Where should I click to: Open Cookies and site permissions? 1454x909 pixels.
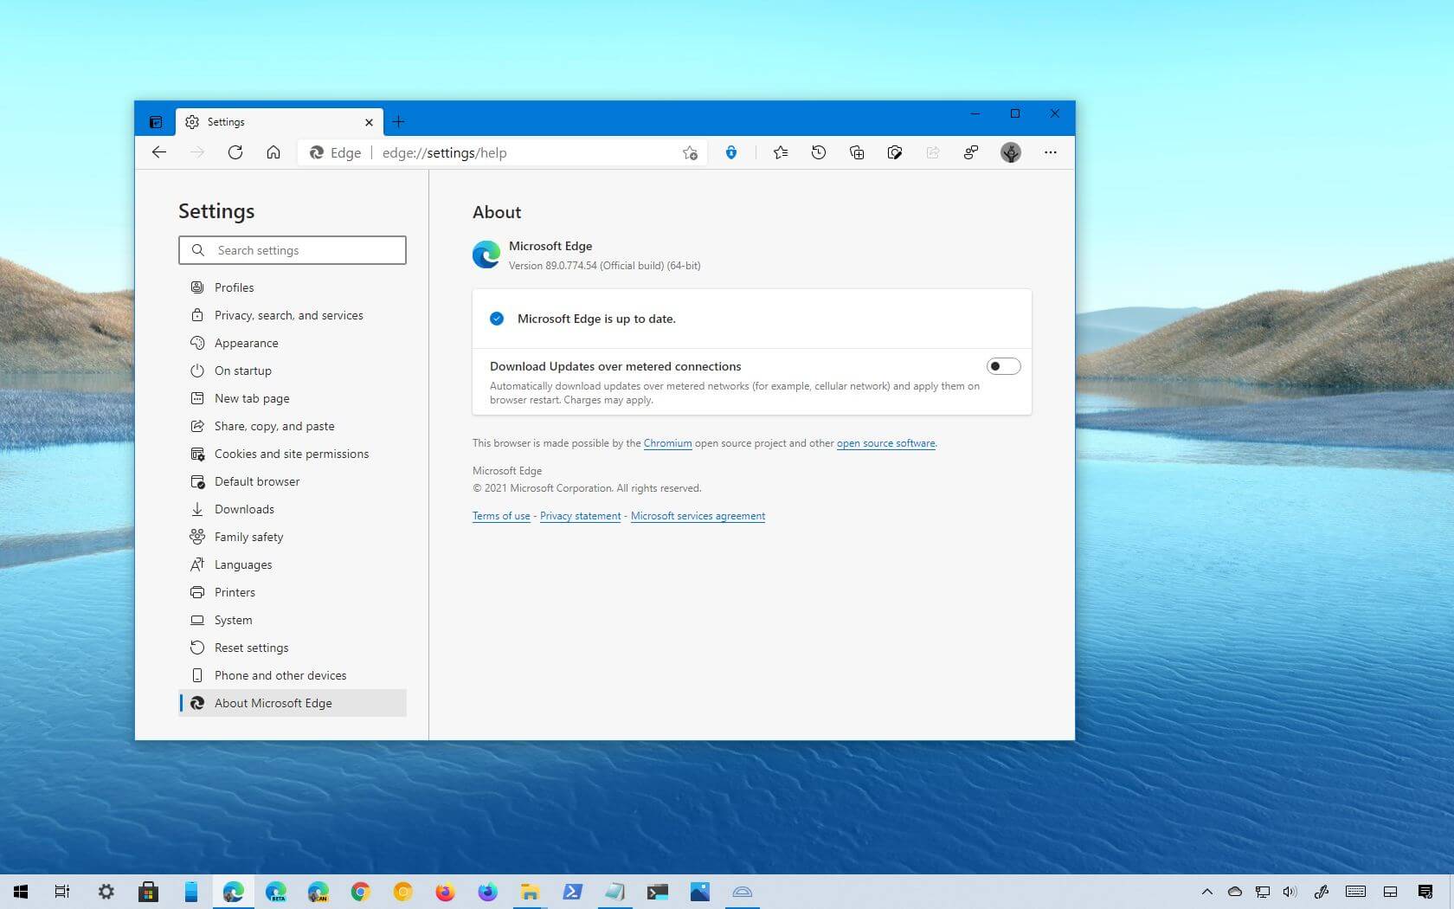click(291, 454)
